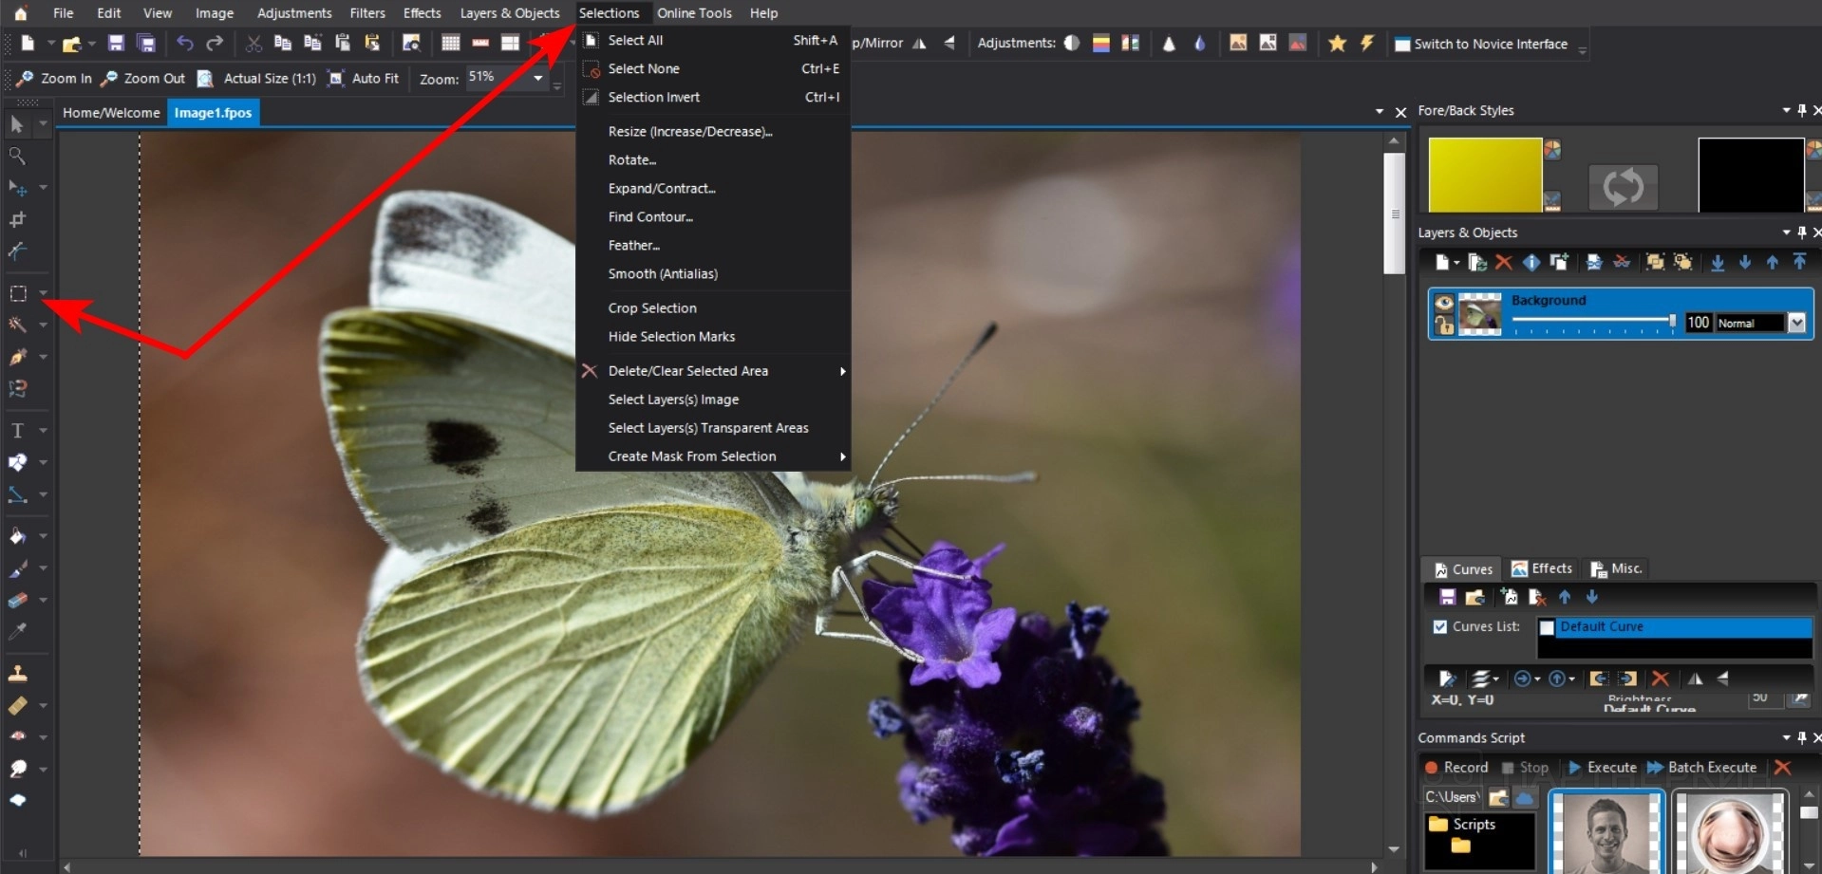
Task: Click the Crop tool icon
Action: point(17,220)
